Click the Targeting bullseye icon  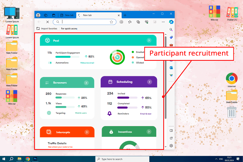click(x=49, y=113)
